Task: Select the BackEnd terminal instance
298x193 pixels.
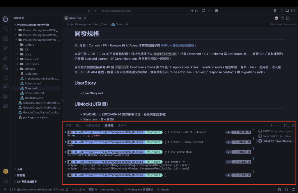Action: [x=276, y=141]
